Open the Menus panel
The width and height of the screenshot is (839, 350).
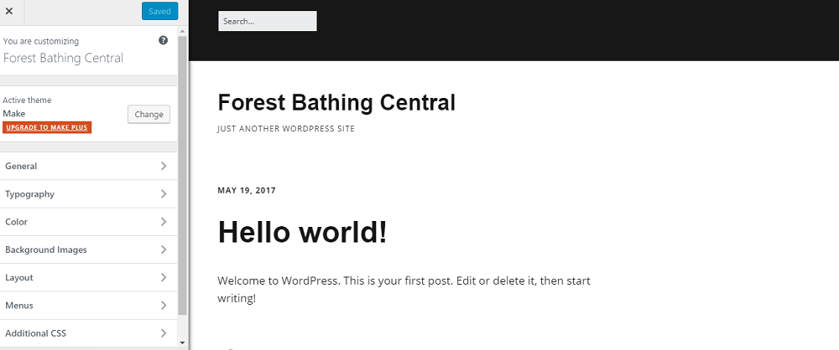pos(88,305)
